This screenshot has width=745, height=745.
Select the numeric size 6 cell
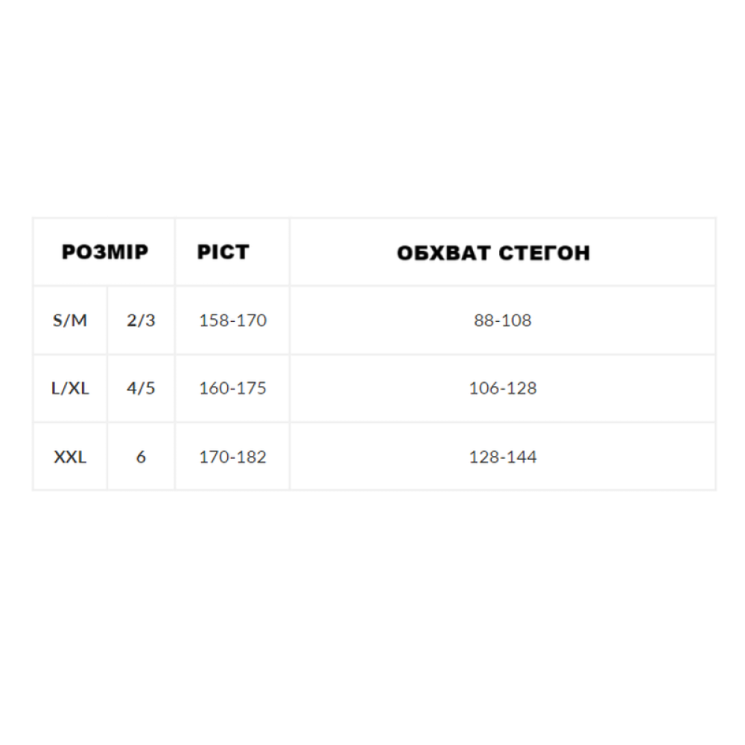pos(141,457)
